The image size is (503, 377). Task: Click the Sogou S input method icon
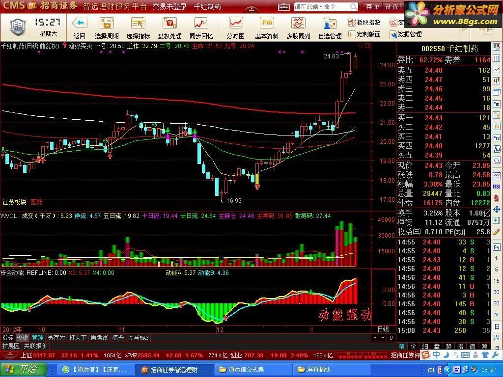tap(425, 354)
